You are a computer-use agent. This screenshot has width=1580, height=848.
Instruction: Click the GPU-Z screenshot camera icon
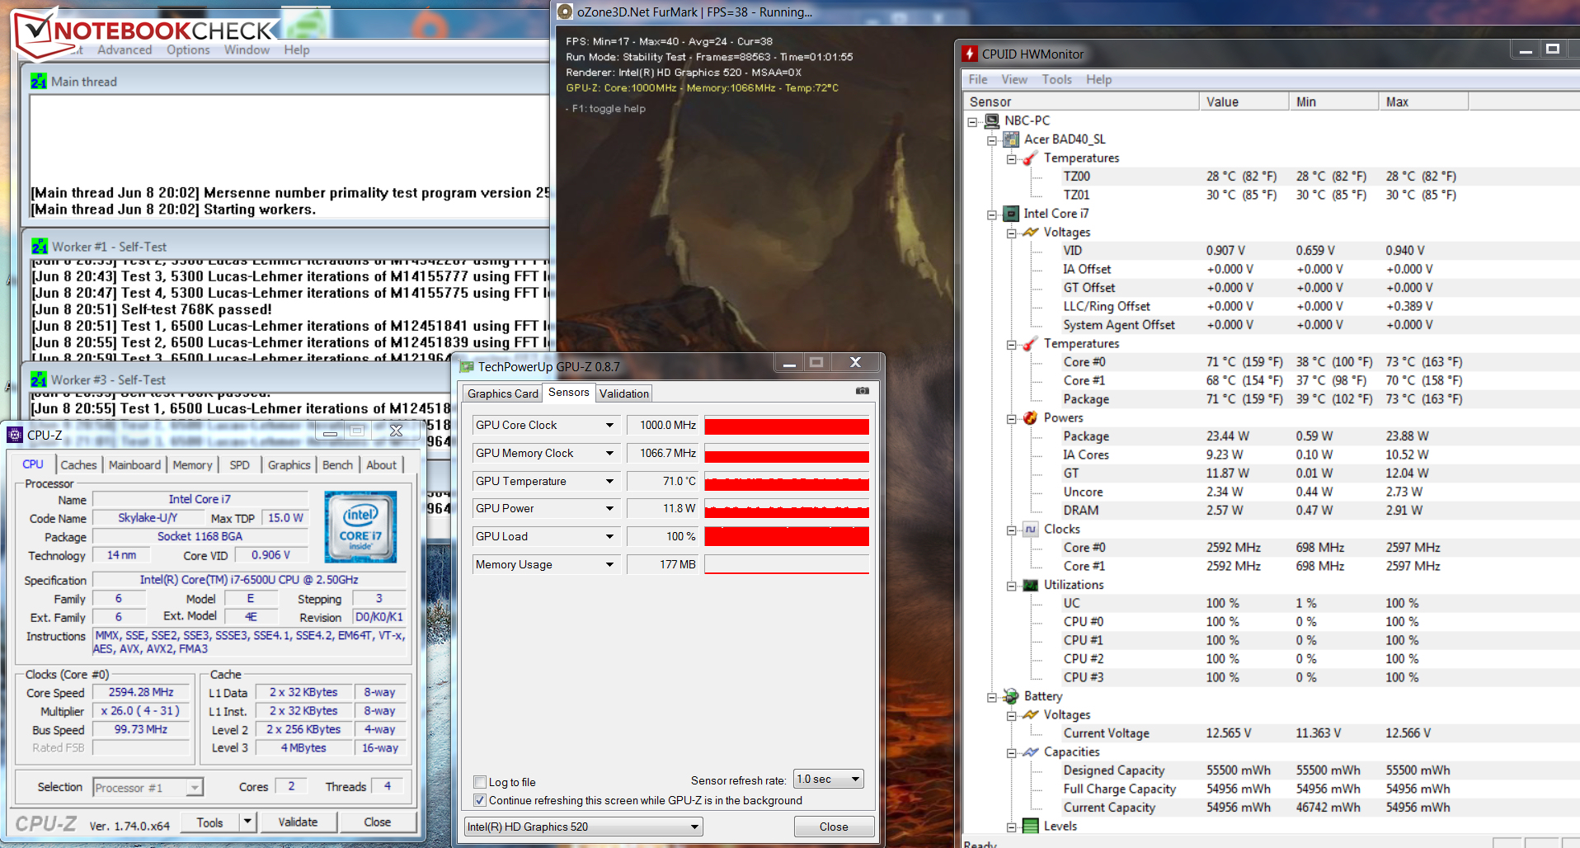(x=862, y=391)
